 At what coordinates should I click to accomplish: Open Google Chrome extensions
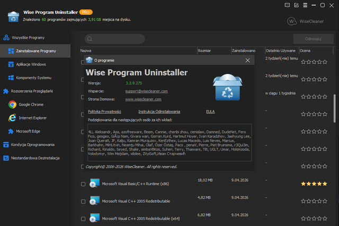31,105
